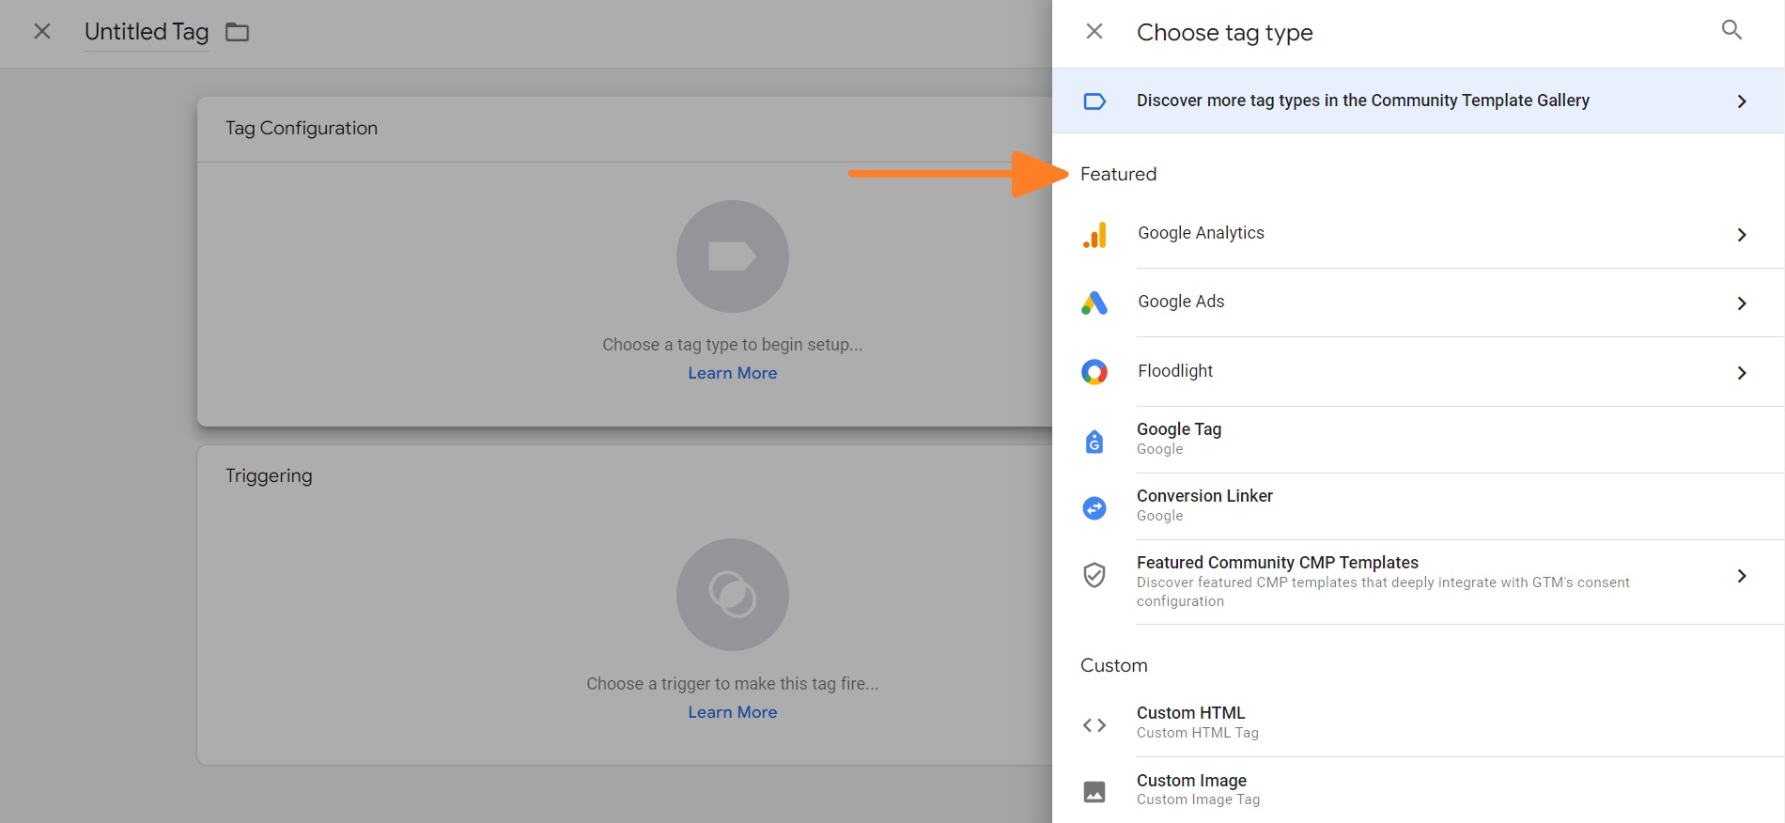The height and width of the screenshot is (823, 1785).
Task: Select the Custom Image tag type
Action: click(x=1419, y=790)
